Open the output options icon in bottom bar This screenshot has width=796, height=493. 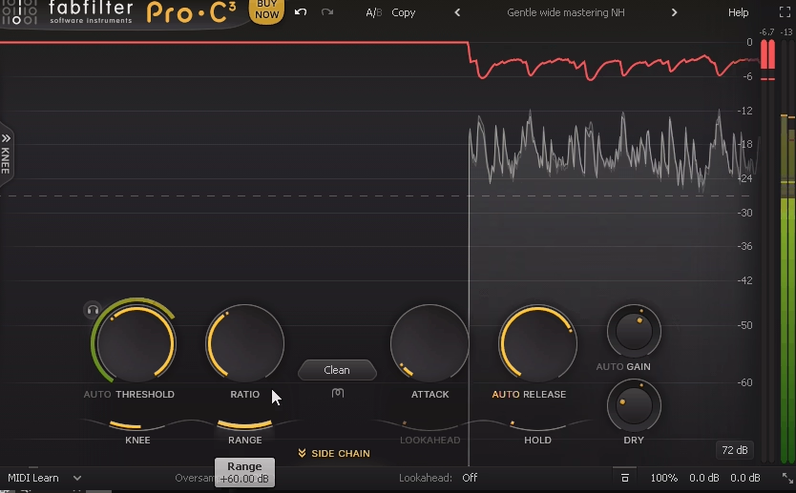coord(625,478)
